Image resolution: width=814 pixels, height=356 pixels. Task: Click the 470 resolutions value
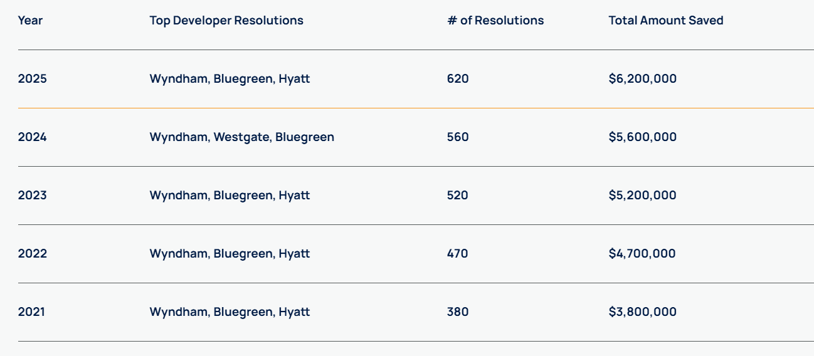click(457, 254)
